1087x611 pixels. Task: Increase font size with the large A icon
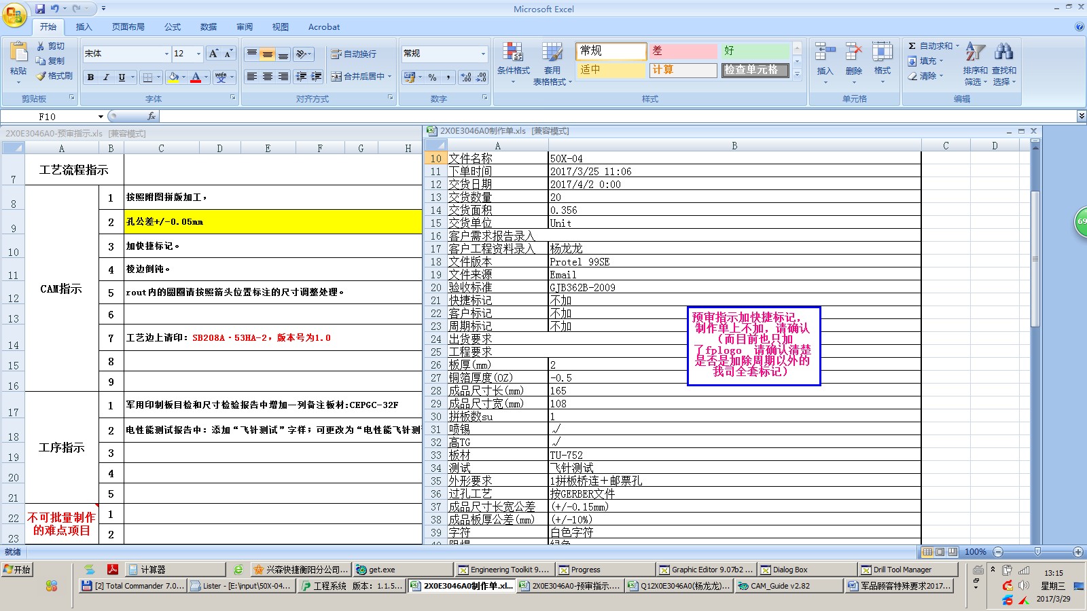click(213, 54)
